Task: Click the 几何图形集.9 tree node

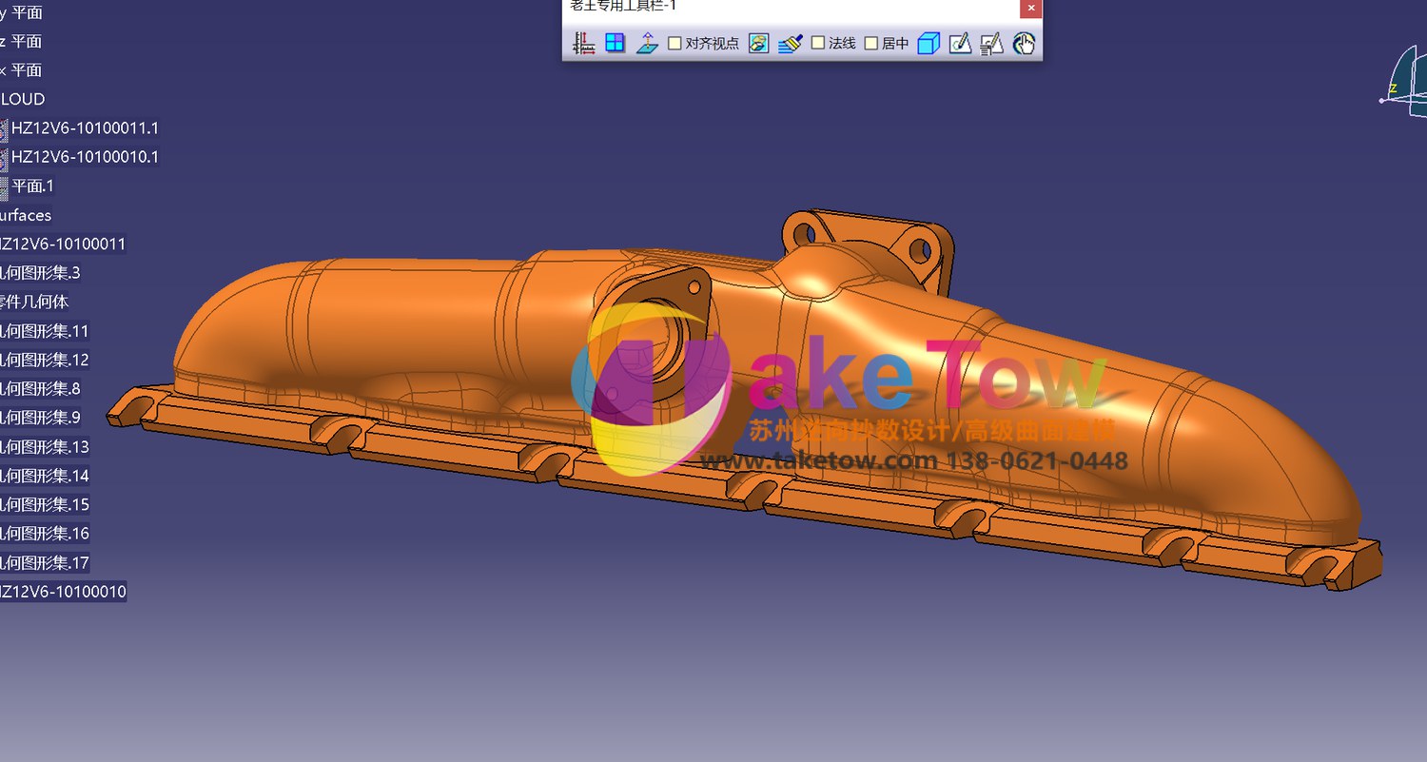Action: [41, 417]
